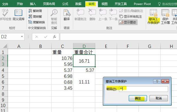Switch to the 开始 tab
The image size is (177, 112).
20,4
